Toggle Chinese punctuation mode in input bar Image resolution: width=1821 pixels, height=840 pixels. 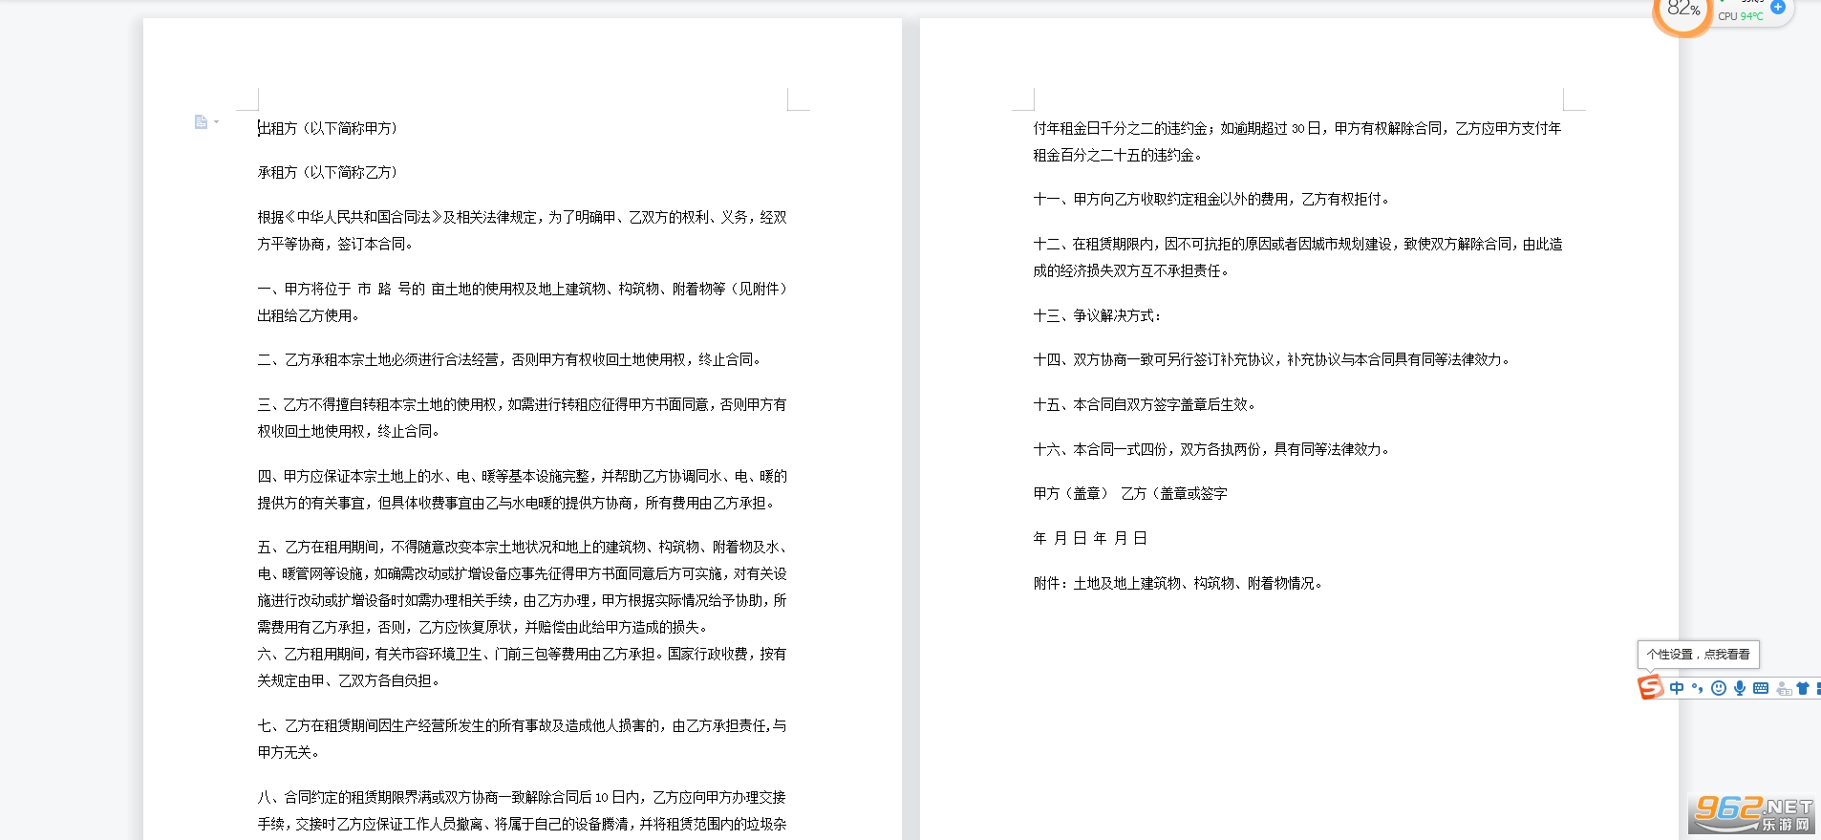click(1698, 688)
